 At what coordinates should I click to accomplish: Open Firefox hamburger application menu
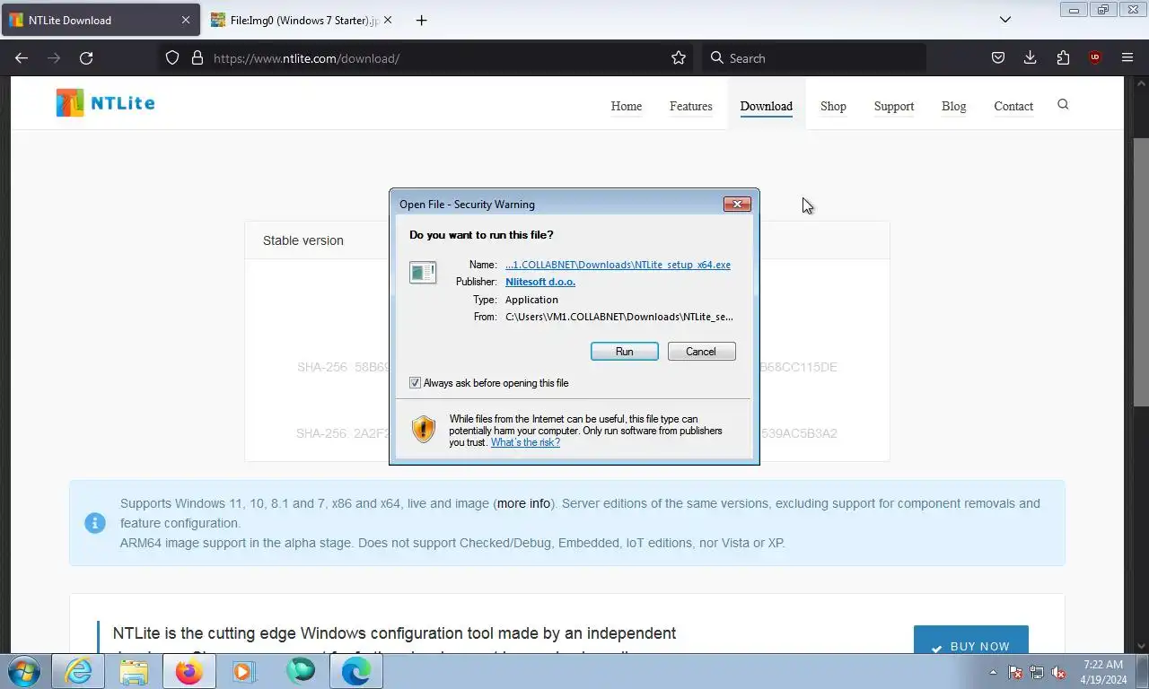click(x=1127, y=57)
